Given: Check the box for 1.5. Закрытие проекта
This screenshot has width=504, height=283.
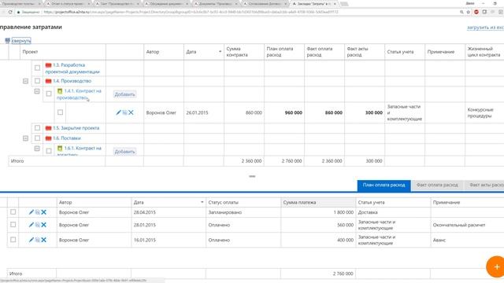Looking at the screenshot, I should pyautogui.click(x=37, y=127).
